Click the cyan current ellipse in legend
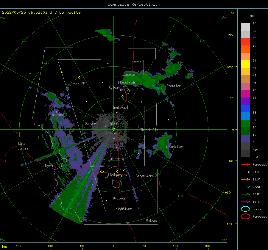This screenshot has width=268, height=250. 245,209
